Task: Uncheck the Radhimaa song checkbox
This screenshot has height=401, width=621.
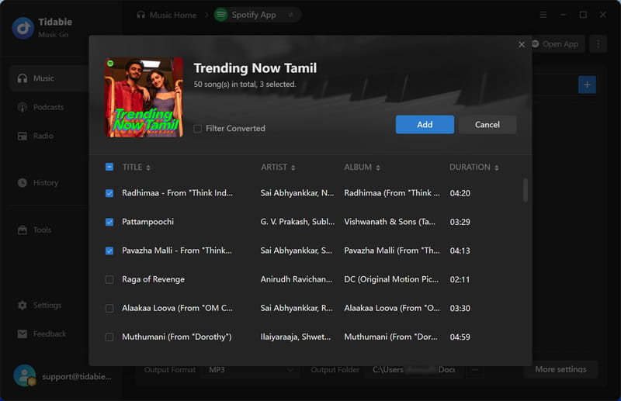Action: pos(109,193)
